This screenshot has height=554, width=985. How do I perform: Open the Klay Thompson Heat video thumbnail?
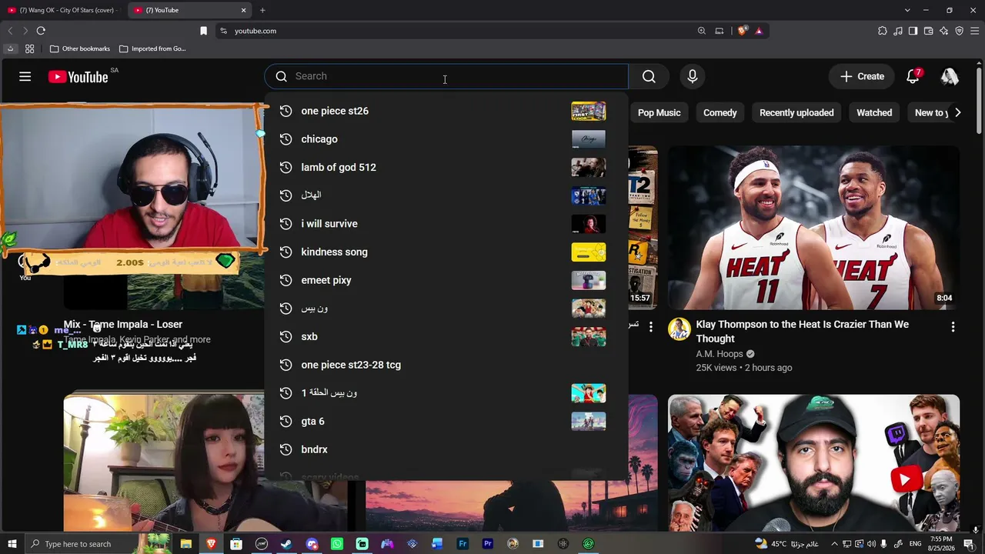[813, 228]
